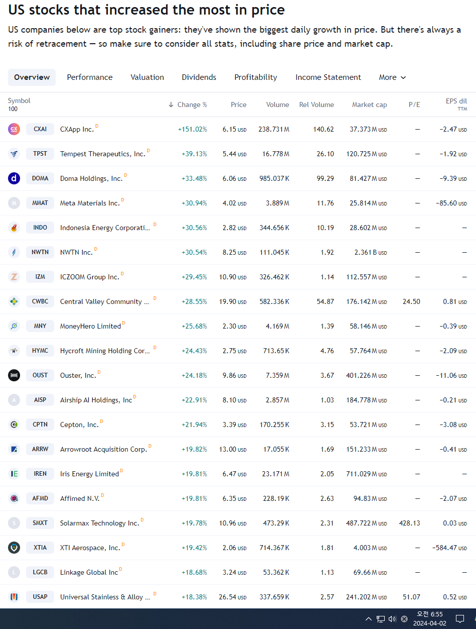Switch to the Valuation tab
This screenshot has height=629, width=476.
(147, 77)
